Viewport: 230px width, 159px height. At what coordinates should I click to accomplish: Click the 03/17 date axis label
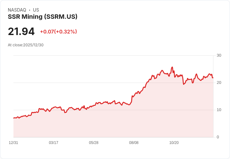tap(53, 143)
